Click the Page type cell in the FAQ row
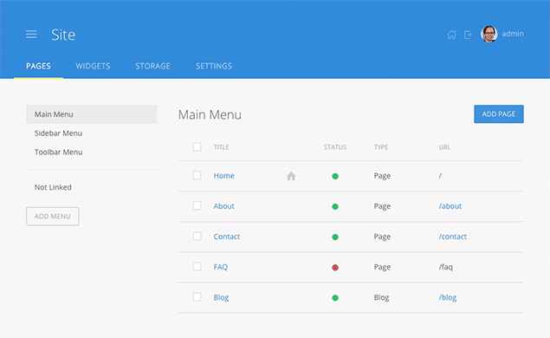The height and width of the screenshot is (338, 550). 382,267
